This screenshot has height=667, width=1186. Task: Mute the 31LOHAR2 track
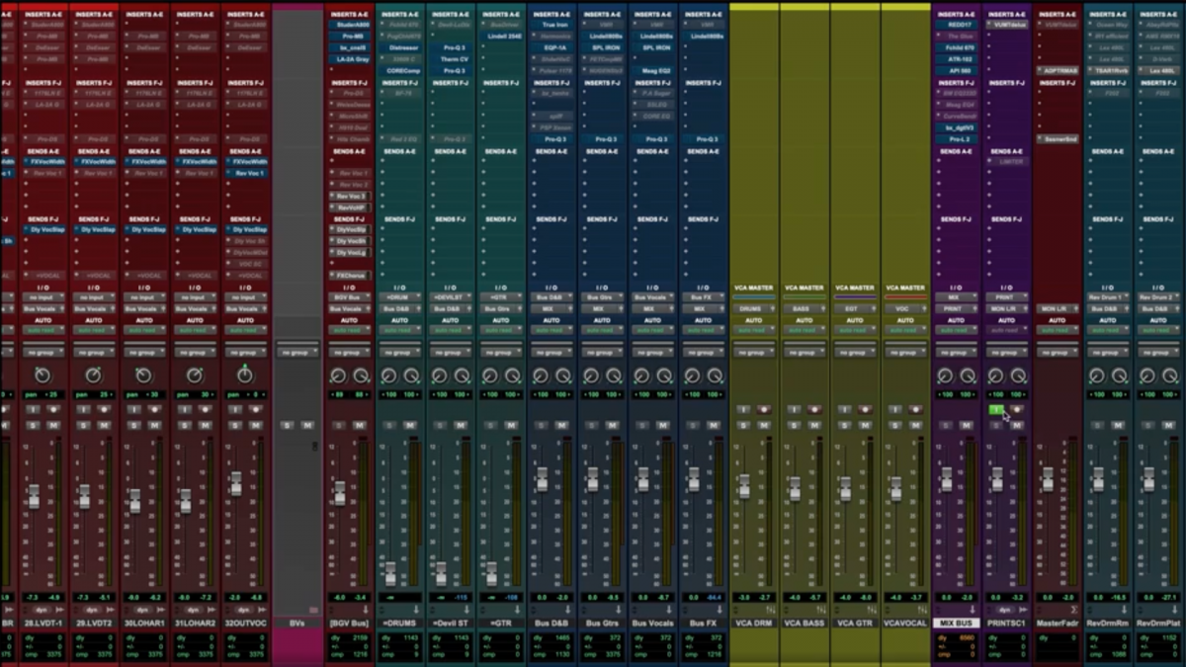205,424
